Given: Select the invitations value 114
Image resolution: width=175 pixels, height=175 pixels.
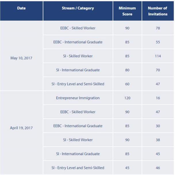Looking at the screenshot, I should [158, 56].
